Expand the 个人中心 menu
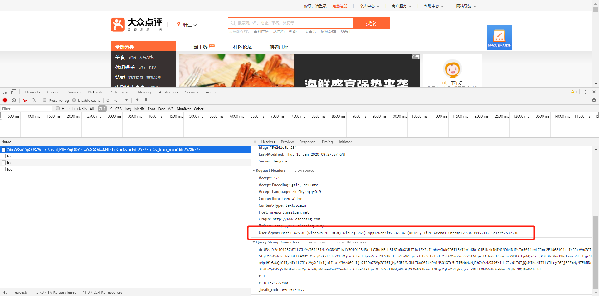599x296 pixels. click(x=370, y=6)
